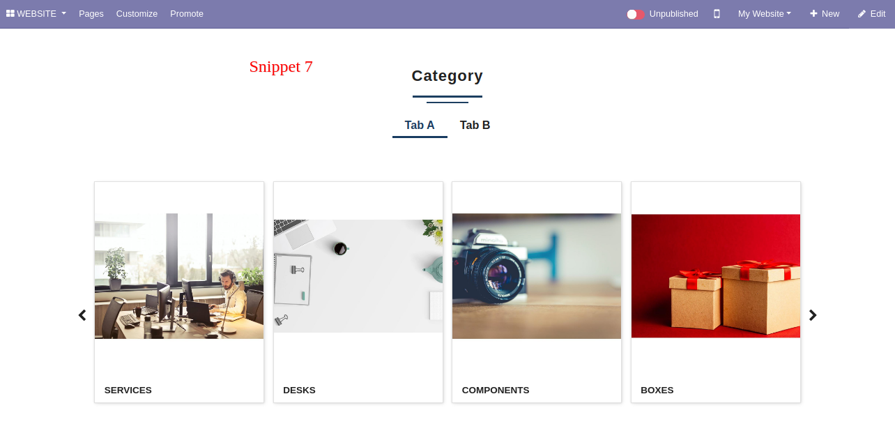
Task: Click the WEBSITE apps grid icon
Action: pos(10,13)
